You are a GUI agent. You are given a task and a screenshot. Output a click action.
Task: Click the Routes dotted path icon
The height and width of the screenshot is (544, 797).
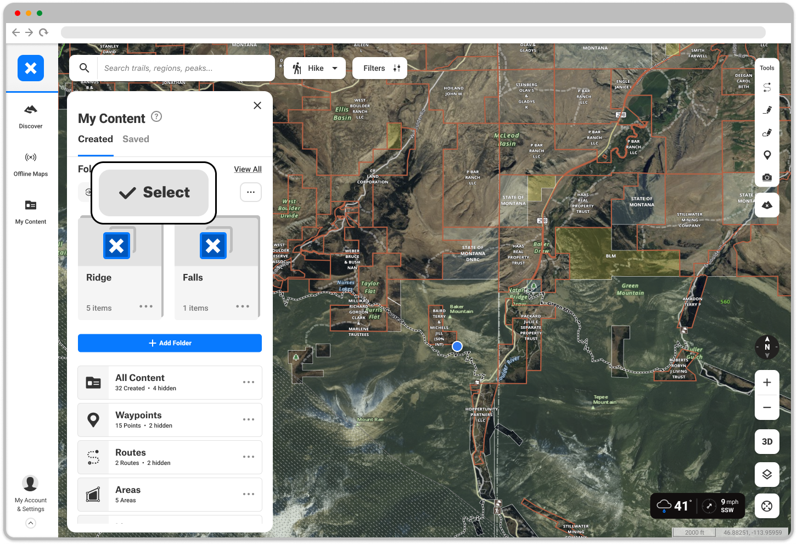(93, 457)
